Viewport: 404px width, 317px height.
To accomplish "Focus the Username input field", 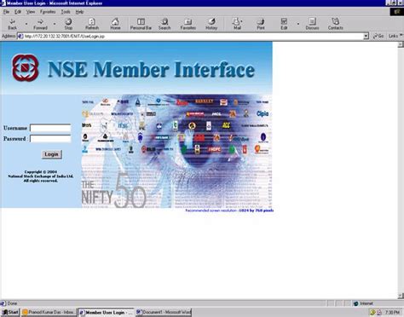I will pos(50,128).
